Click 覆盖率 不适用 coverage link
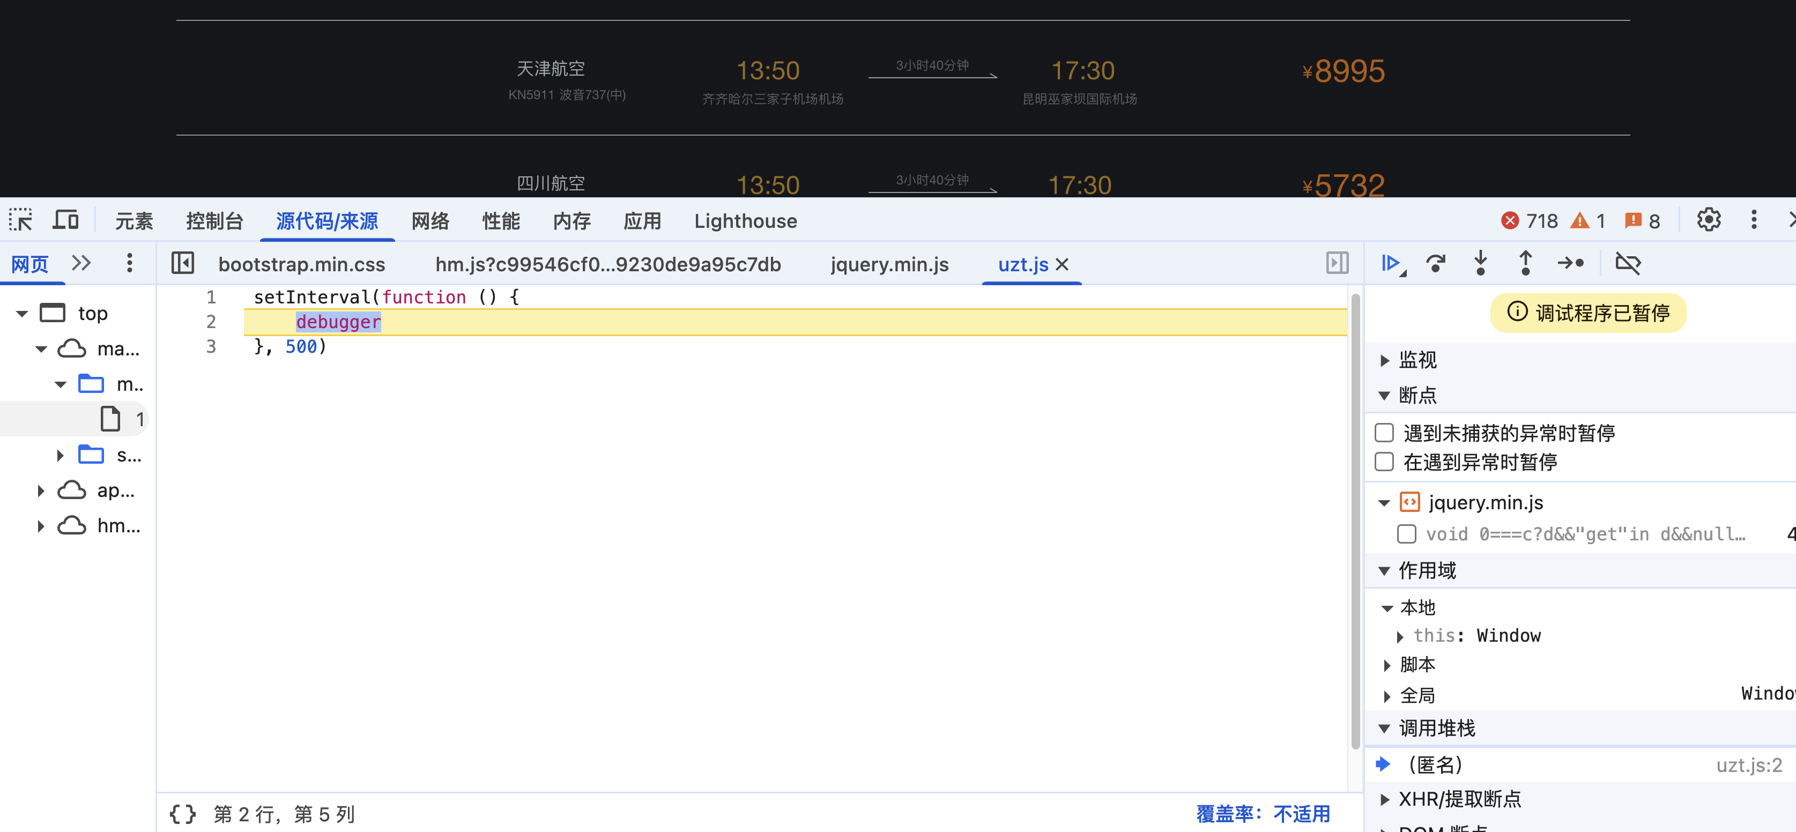 [1263, 813]
